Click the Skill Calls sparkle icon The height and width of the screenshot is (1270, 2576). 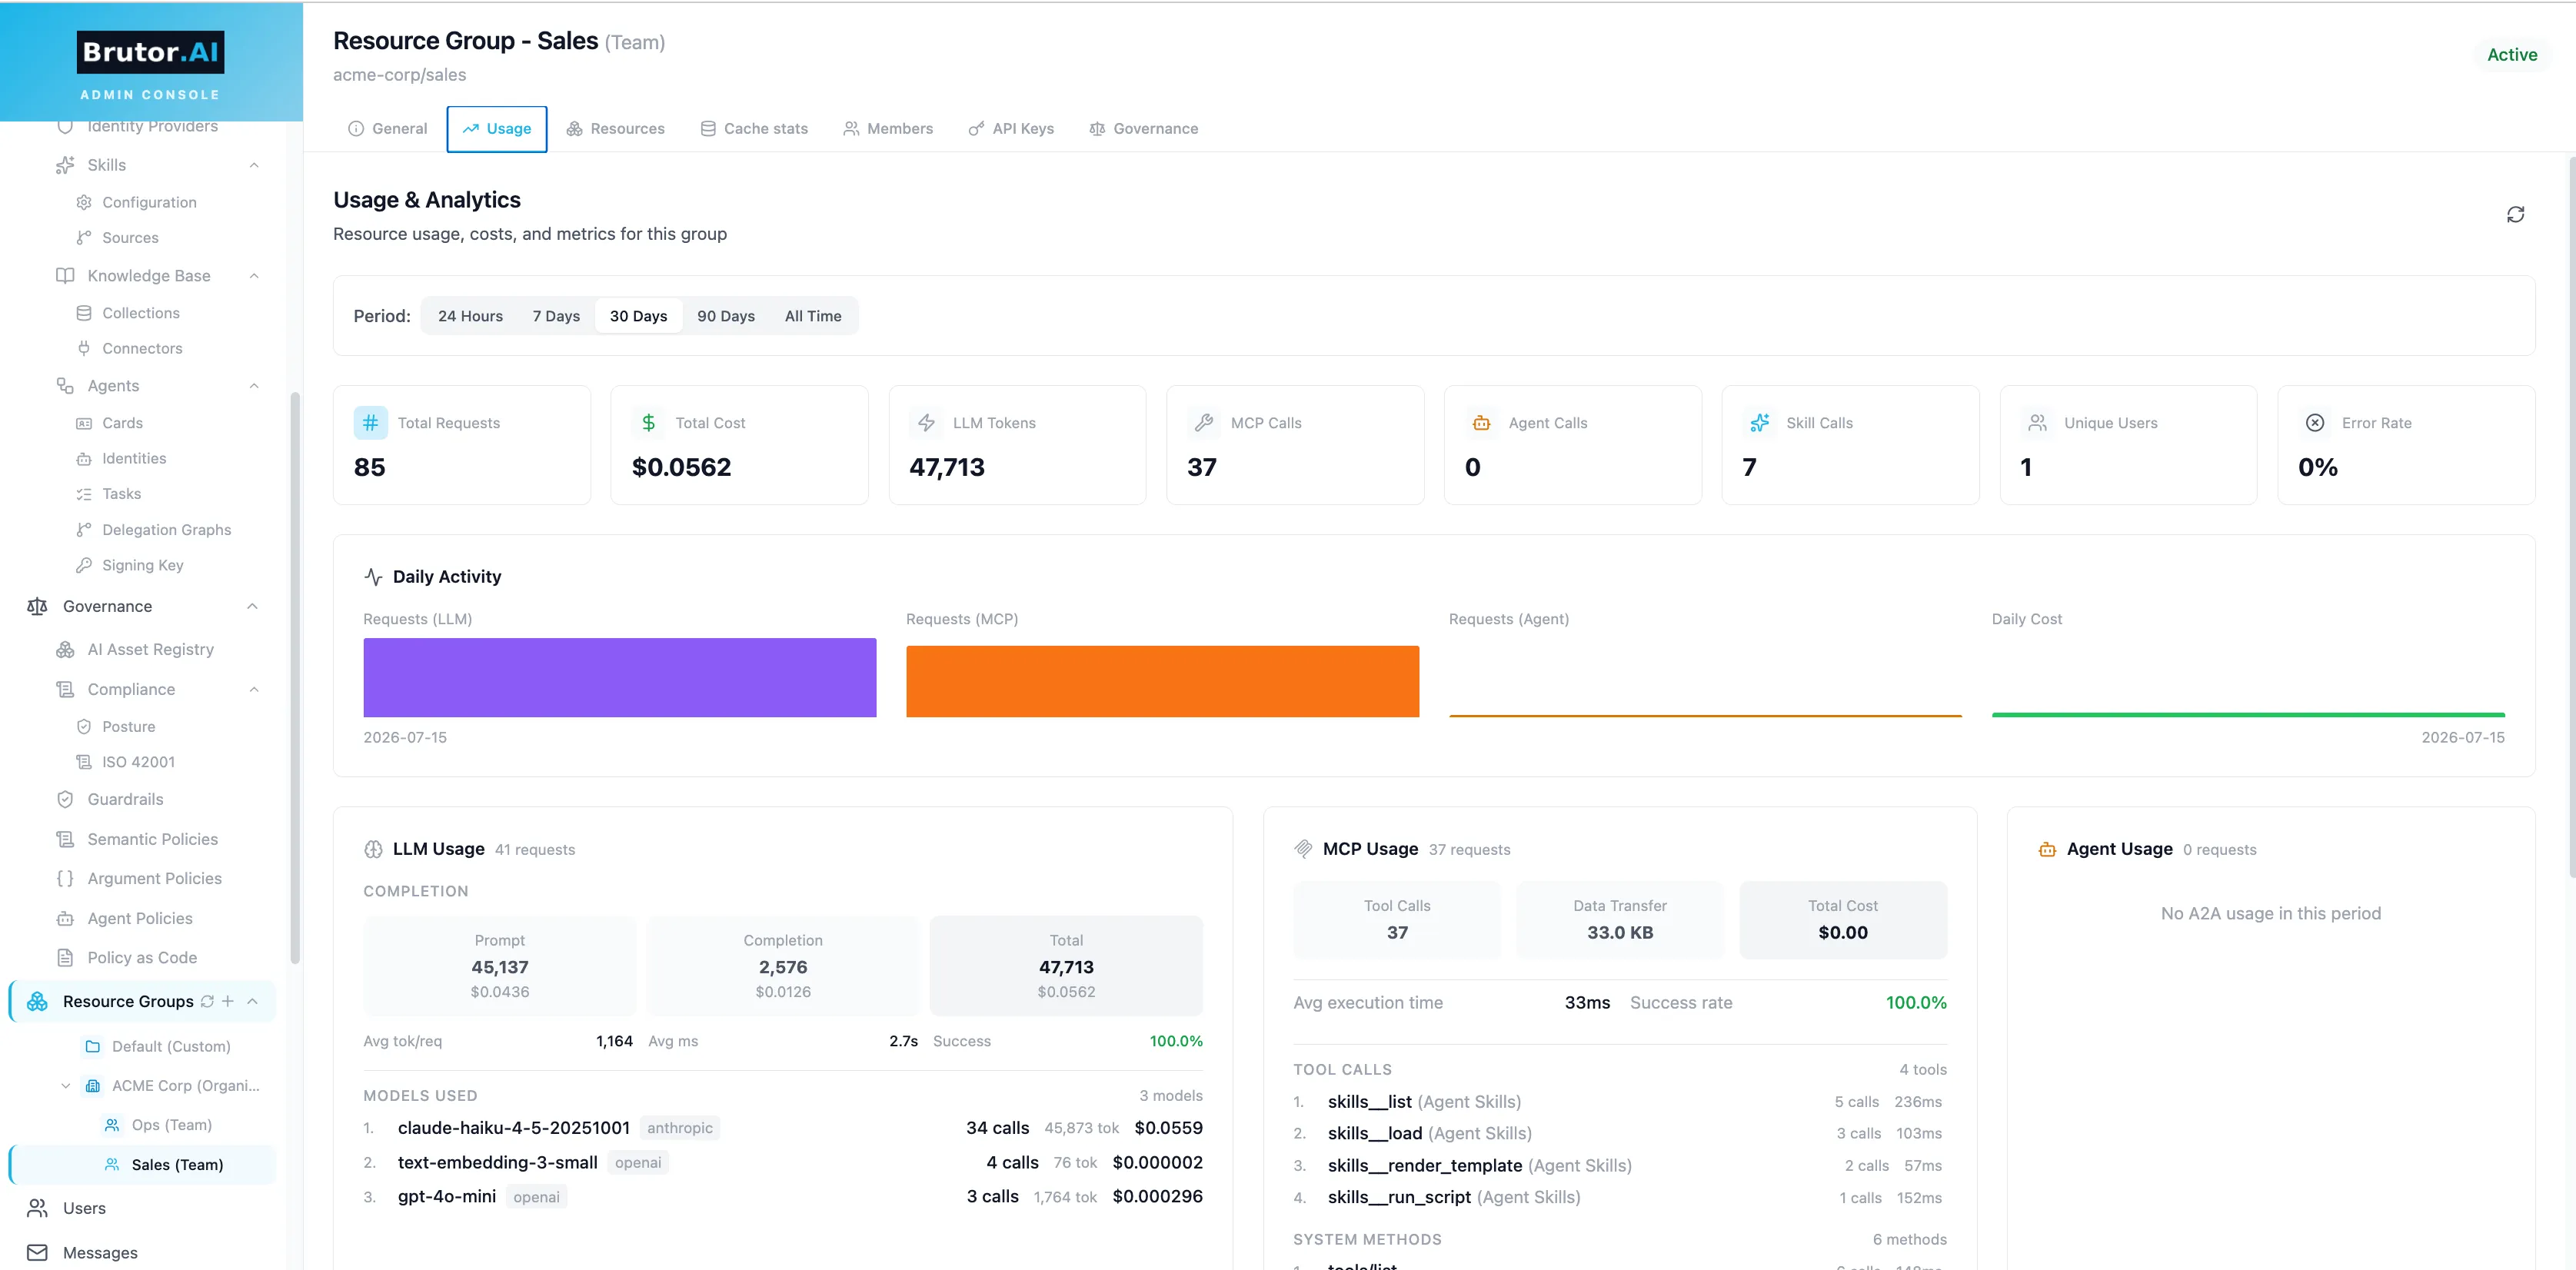click(1759, 423)
